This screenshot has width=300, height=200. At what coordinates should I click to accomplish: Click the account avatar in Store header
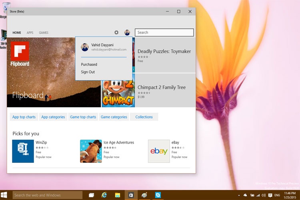(127, 32)
